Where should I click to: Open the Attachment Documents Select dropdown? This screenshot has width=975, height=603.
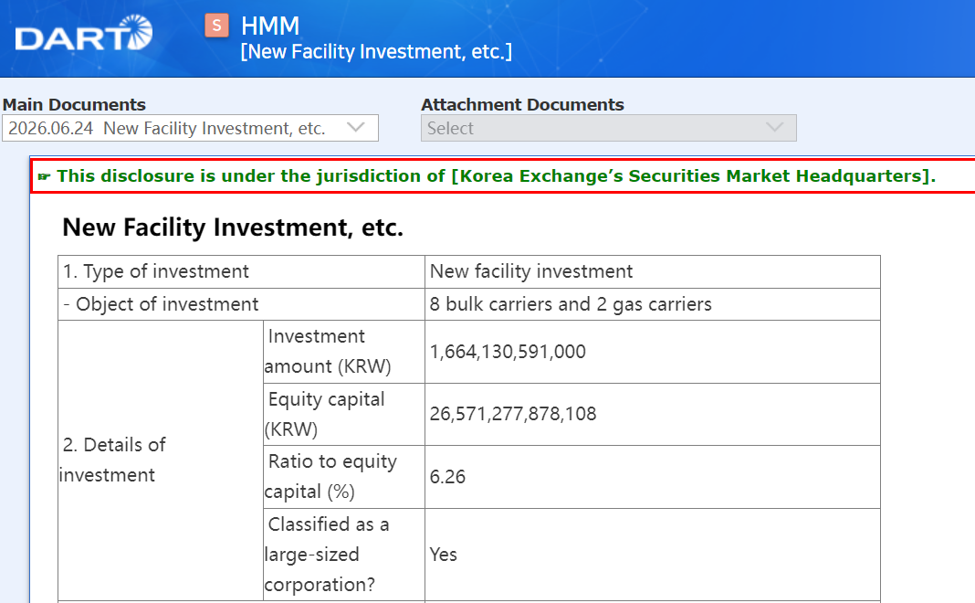(x=608, y=128)
